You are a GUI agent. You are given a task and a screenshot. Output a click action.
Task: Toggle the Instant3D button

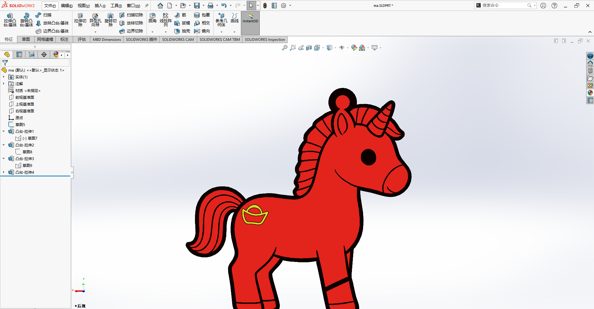pos(250,23)
